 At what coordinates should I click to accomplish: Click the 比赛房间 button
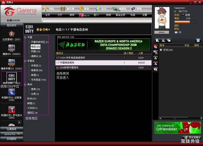tap(11, 129)
